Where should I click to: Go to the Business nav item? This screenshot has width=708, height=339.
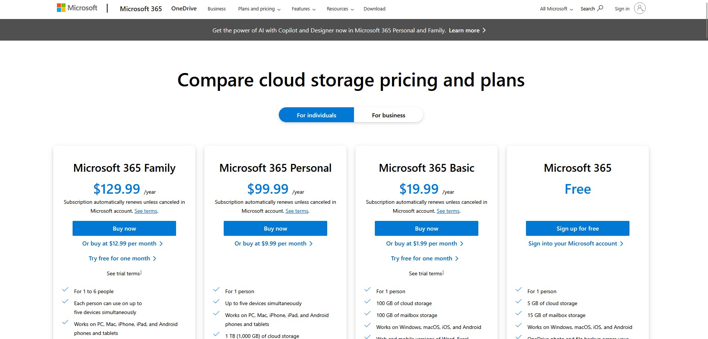click(x=217, y=9)
